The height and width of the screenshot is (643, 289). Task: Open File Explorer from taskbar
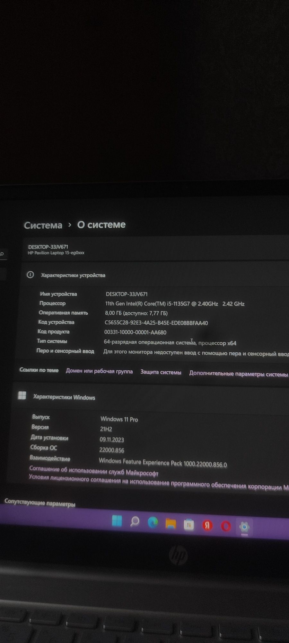coord(171,524)
